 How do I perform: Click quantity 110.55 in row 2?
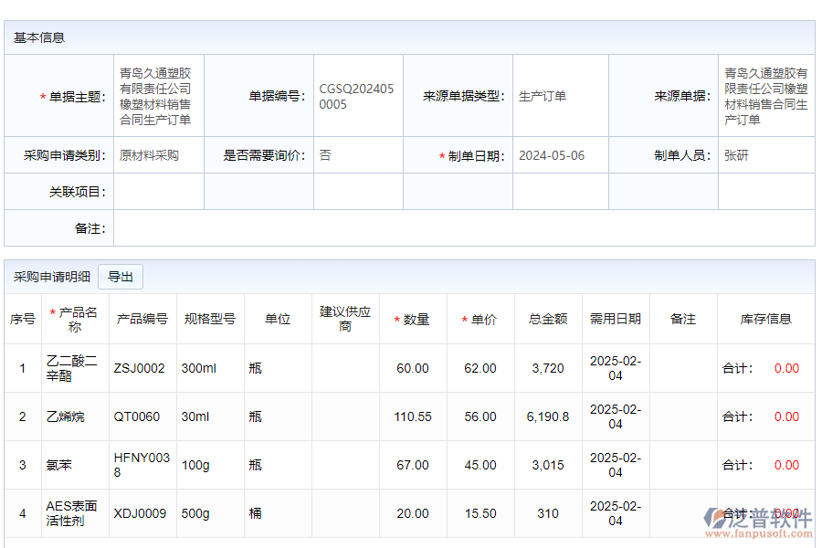pos(413,416)
